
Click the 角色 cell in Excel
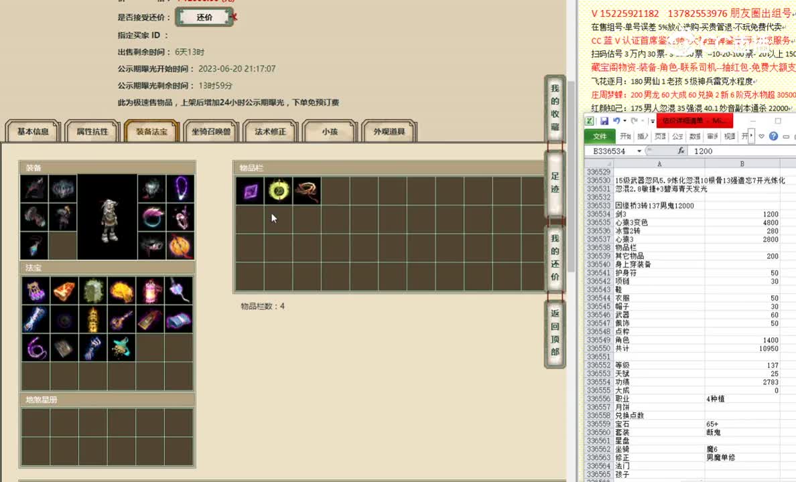point(659,340)
